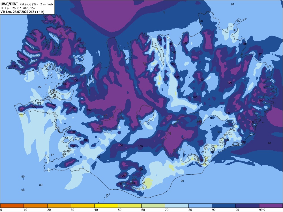Viewport: 283px width, 212px height.
Task: Click the 'UWC/DINI' model title text
Action: pyautogui.click(x=9, y=4)
